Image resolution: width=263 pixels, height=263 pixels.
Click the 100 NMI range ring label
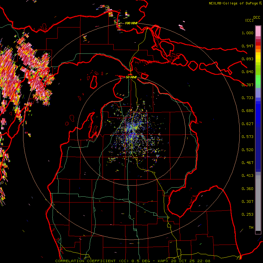coord(131,23)
